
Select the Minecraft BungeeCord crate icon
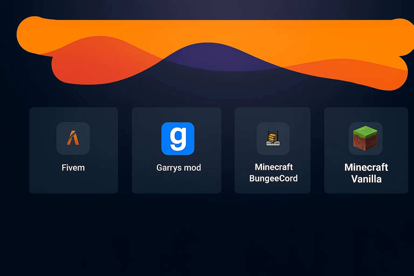click(x=273, y=139)
